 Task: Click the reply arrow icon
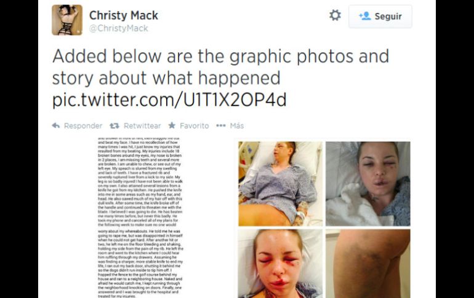56,125
